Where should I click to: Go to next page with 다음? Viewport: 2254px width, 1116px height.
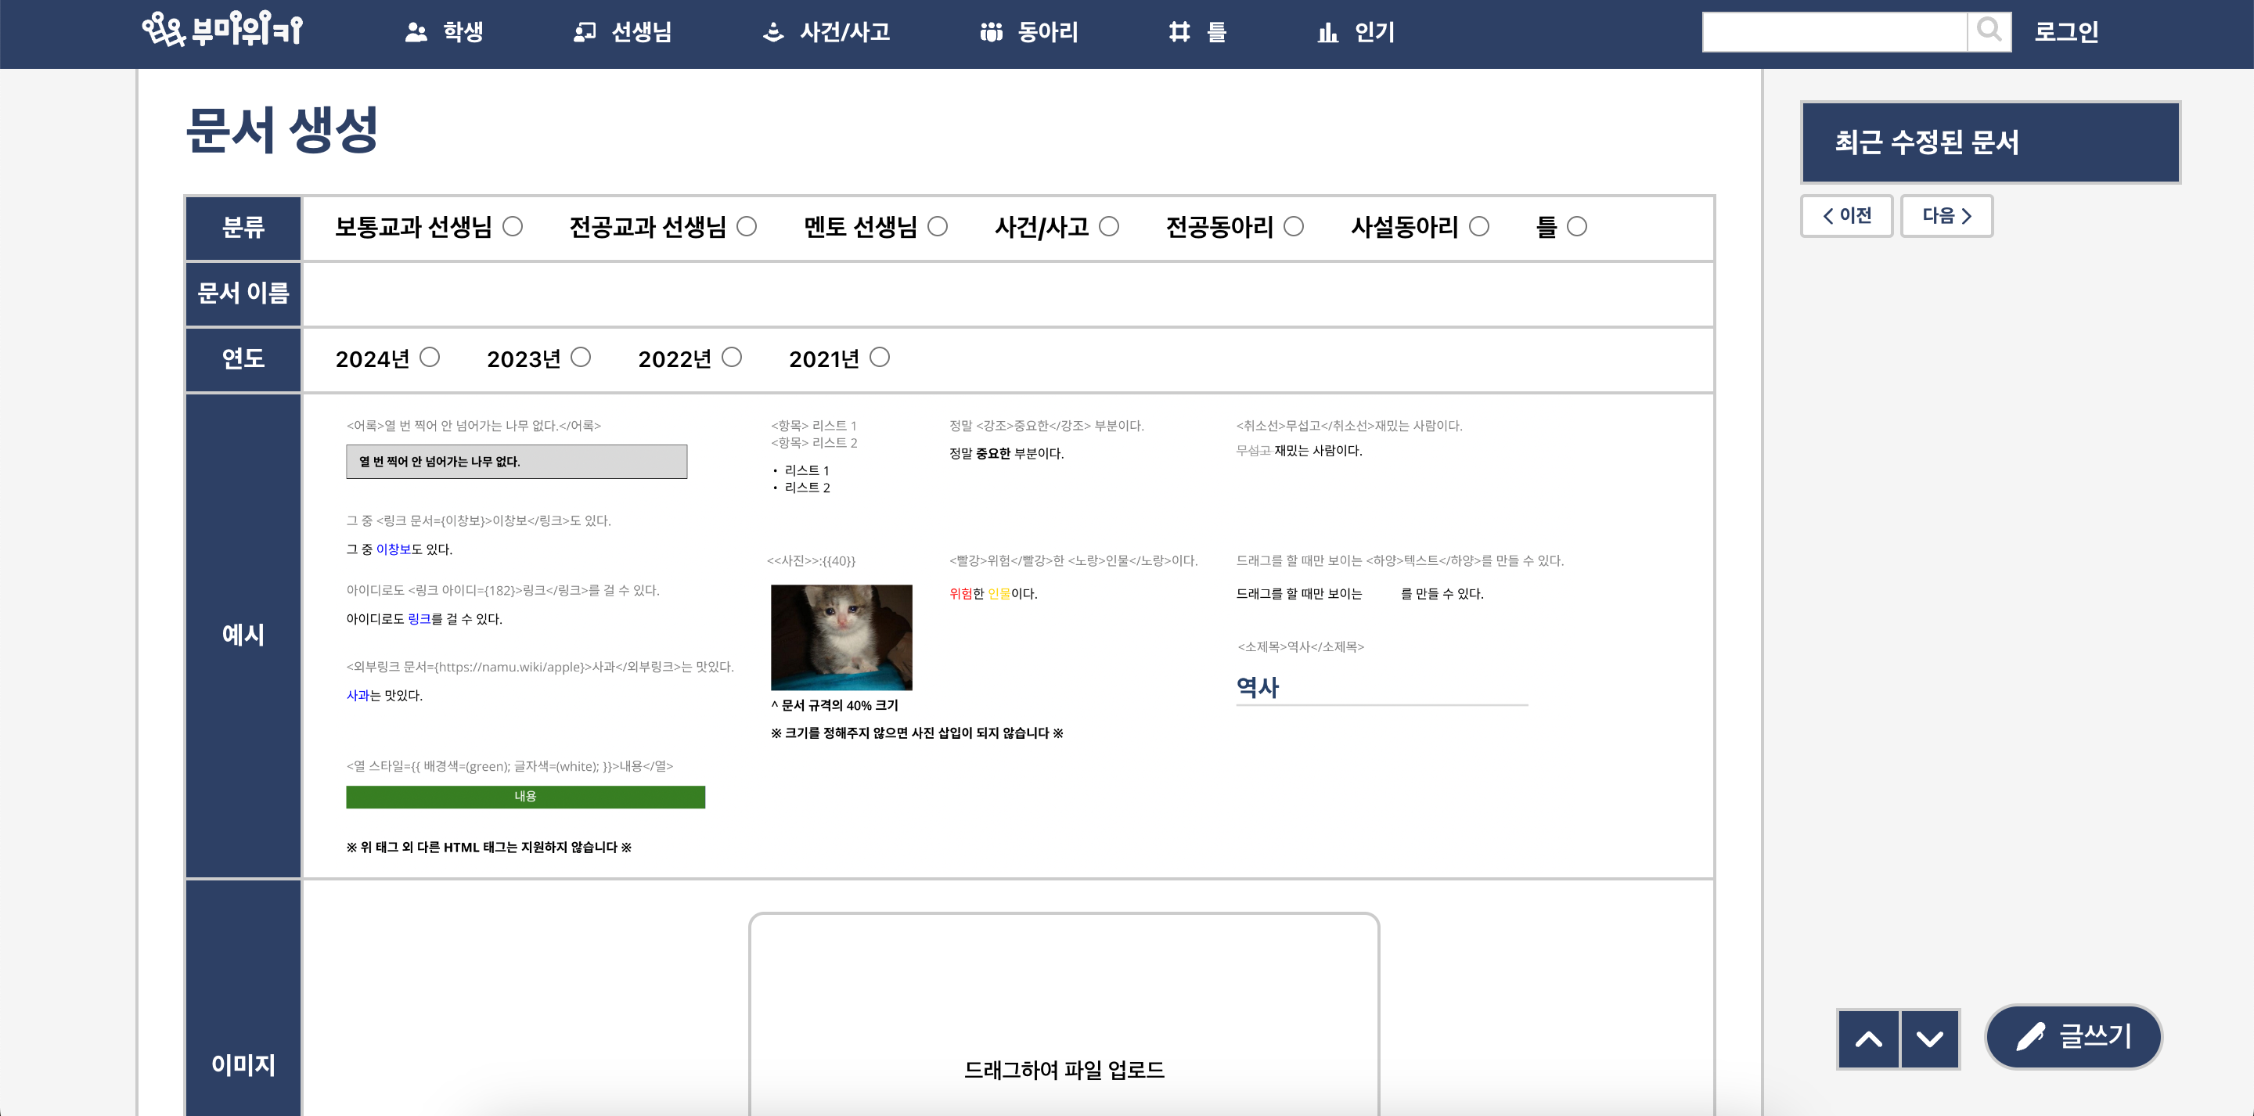pyautogui.click(x=1946, y=215)
